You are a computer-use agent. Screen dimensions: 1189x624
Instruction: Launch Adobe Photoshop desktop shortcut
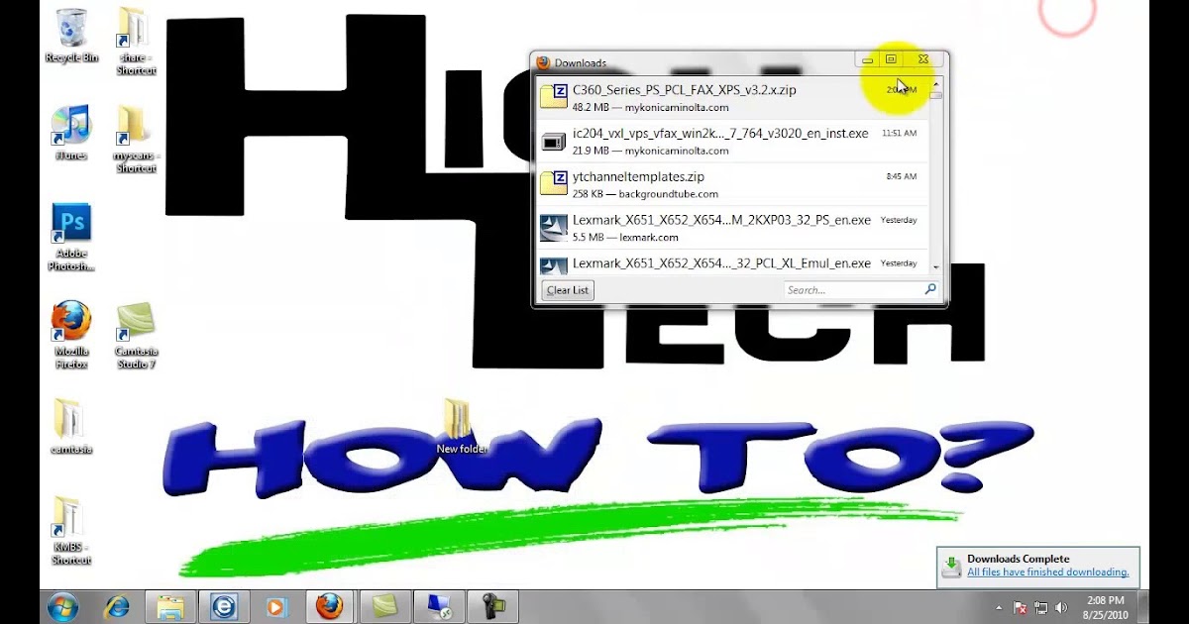(x=71, y=237)
